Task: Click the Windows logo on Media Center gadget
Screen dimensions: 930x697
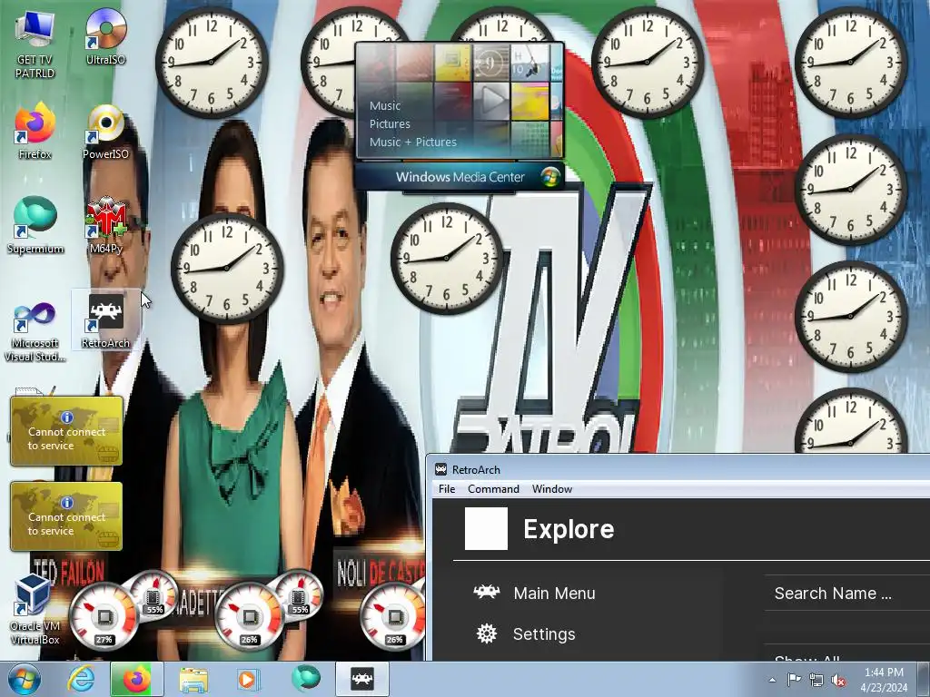Action: click(550, 177)
